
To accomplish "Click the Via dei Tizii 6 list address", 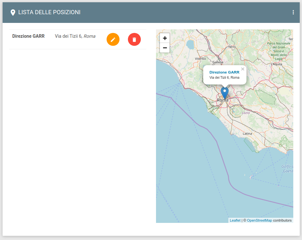I will click(75, 36).
